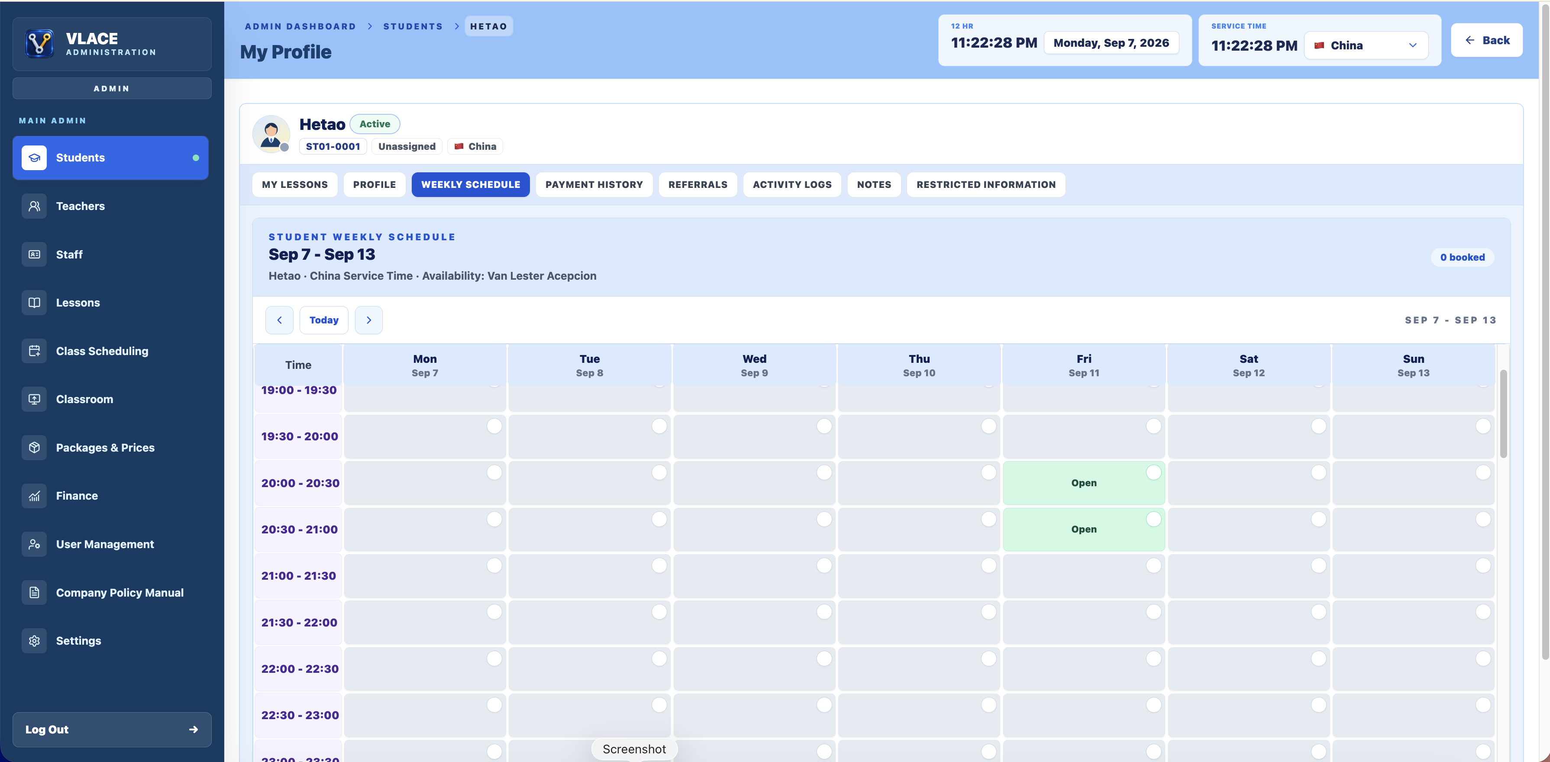Click the User Management icon
The width and height of the screenshot is (1550, 762).
[34, 544]
